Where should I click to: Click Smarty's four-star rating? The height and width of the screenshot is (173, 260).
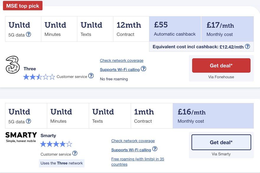(x=56, y=144)
